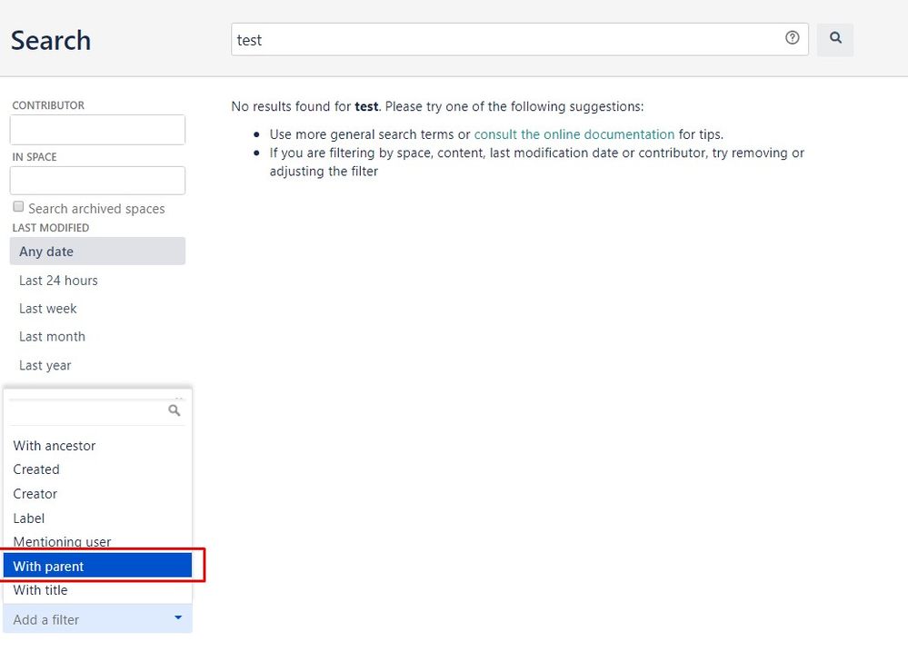Focus the main search field containing test
908x661 pixels.
519,39
